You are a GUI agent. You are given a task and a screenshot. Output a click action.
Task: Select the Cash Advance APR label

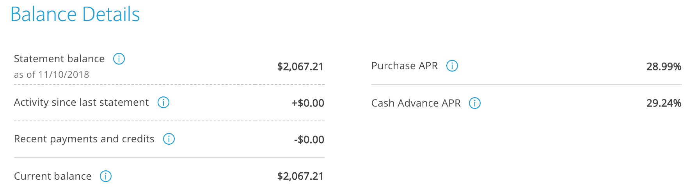click(x=416, y=103)
